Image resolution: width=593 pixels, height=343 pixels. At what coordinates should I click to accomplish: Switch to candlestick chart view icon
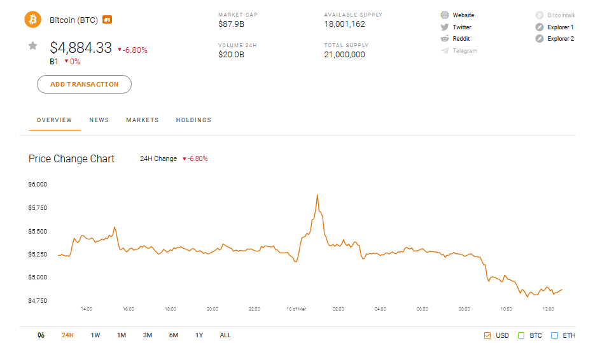click(x=41, y=335)
